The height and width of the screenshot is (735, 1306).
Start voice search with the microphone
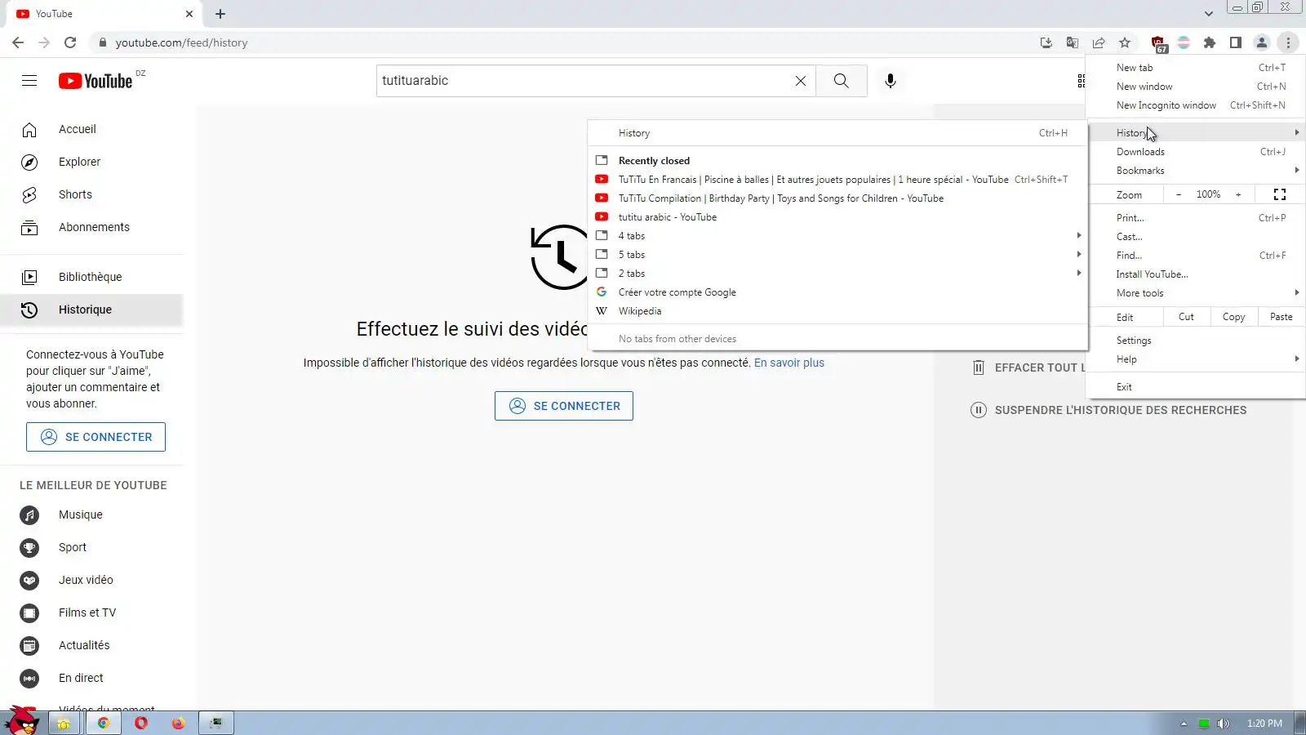[x=891, y=81]
